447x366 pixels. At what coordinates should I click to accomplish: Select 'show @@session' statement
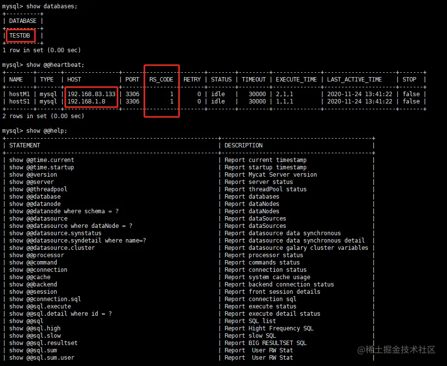[x=33, y=292]
